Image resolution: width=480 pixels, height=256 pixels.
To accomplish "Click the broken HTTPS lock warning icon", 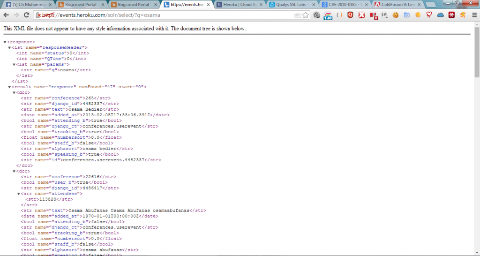I will tap(38, 15).
